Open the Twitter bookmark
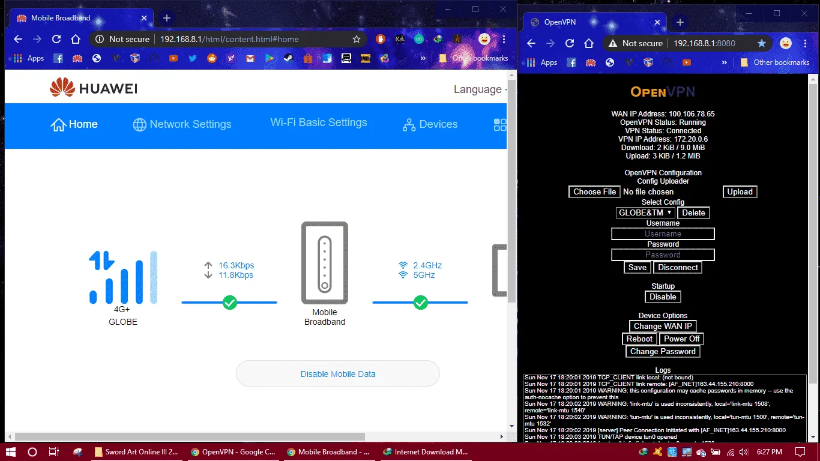 coord(193,58)
